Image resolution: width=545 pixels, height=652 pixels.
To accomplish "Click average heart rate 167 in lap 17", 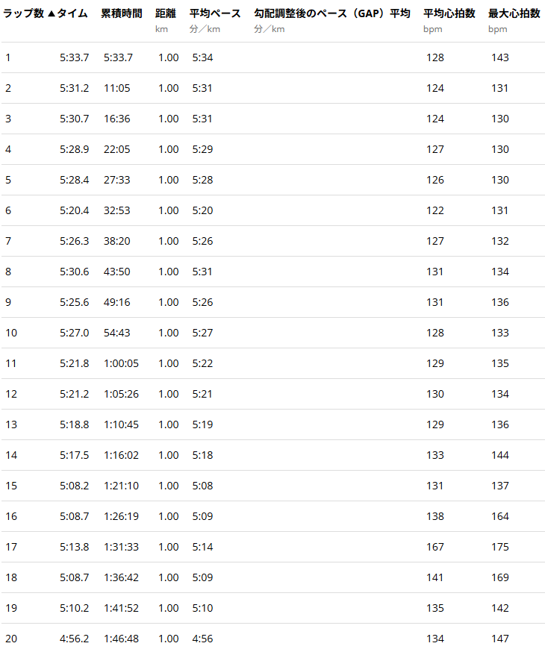I will [435, 547].
